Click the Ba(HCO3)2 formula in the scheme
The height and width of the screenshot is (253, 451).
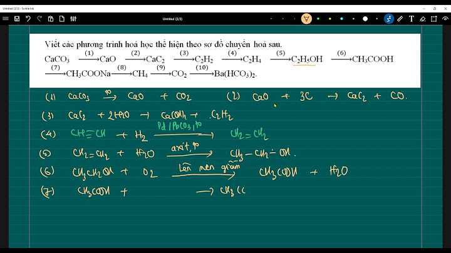(235, 74)
